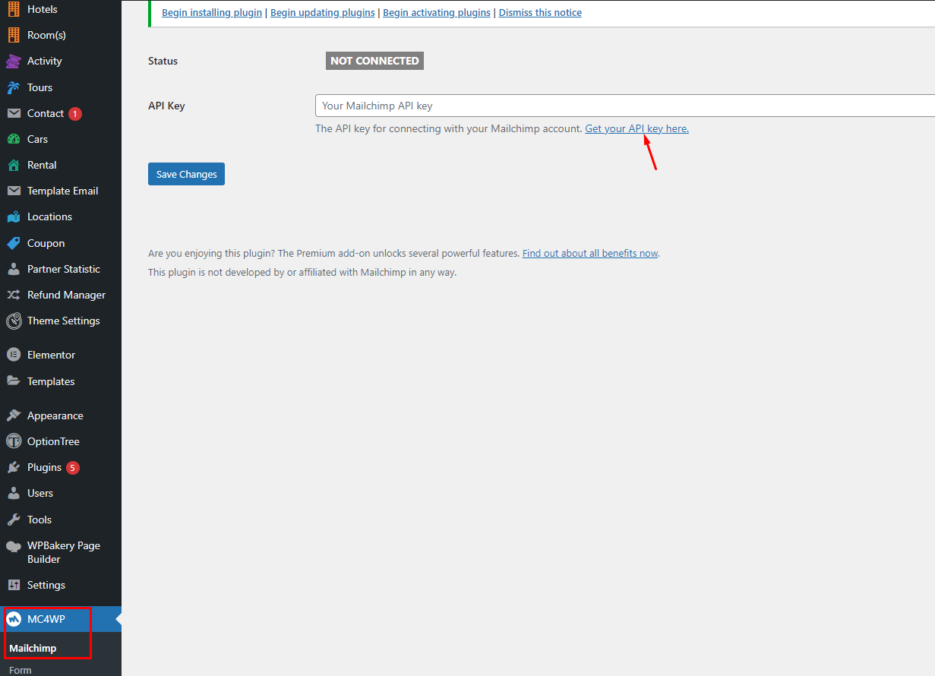Click the Contact notification badge
935x676 pixels.
[74, 114]
